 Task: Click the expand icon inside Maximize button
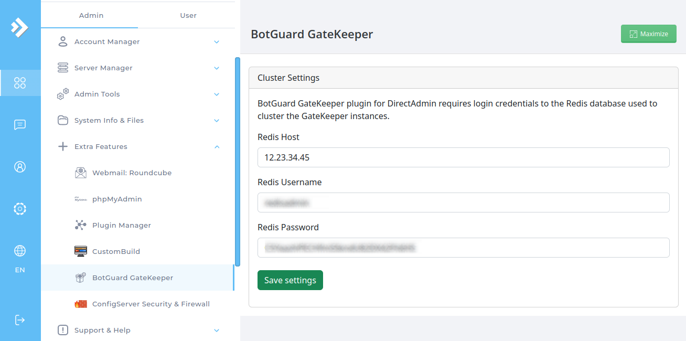pyautogui.click(x=634, y=34)
